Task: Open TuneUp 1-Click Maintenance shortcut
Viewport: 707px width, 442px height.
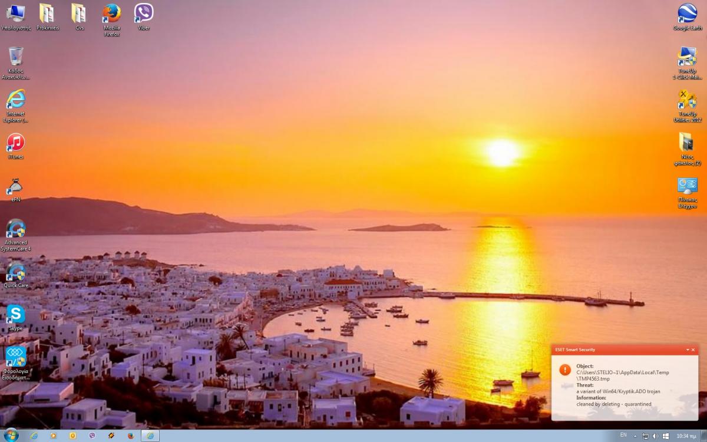Action: click(x=688, y=63)
